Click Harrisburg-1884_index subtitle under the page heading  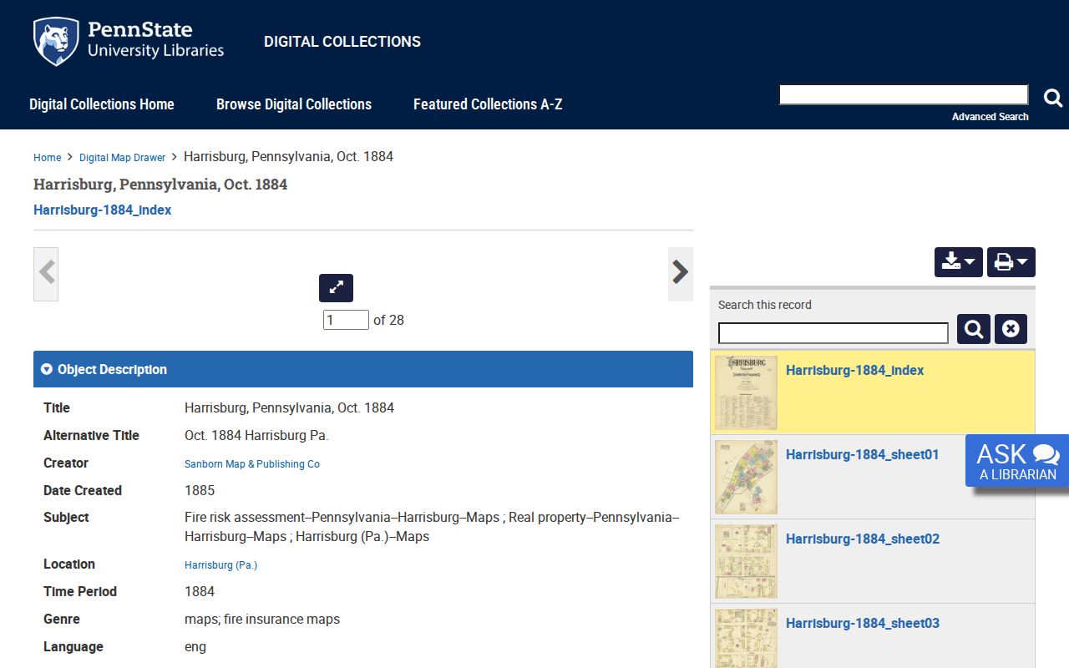click(x=102, y=210)
